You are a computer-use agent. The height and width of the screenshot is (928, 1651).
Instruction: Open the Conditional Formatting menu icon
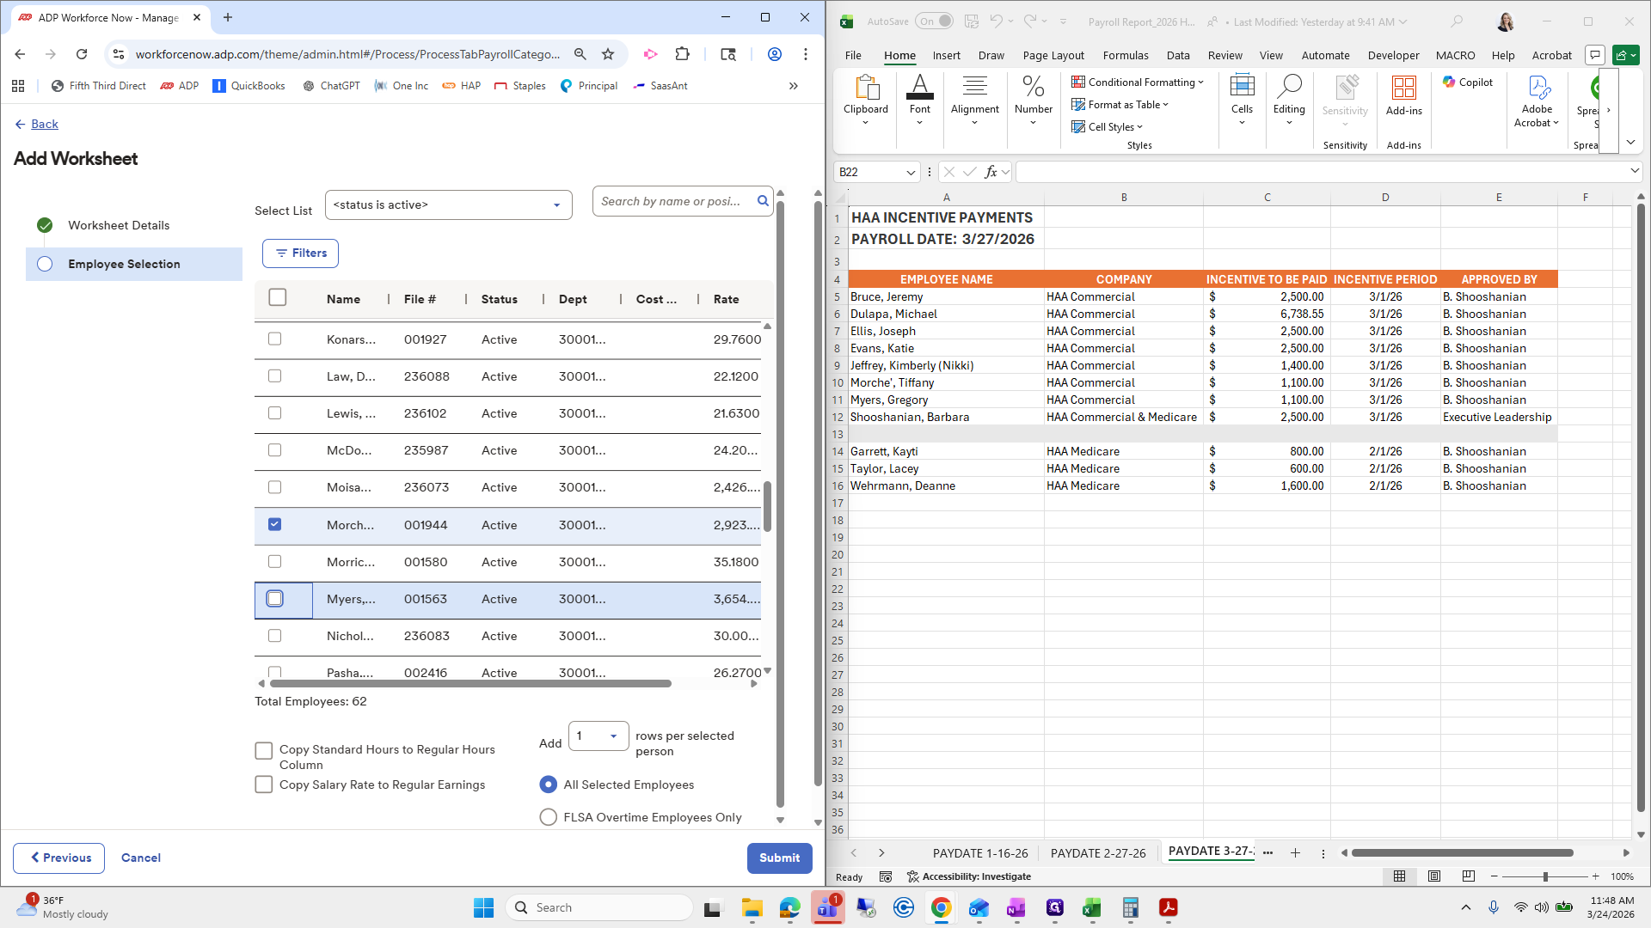1078,82
